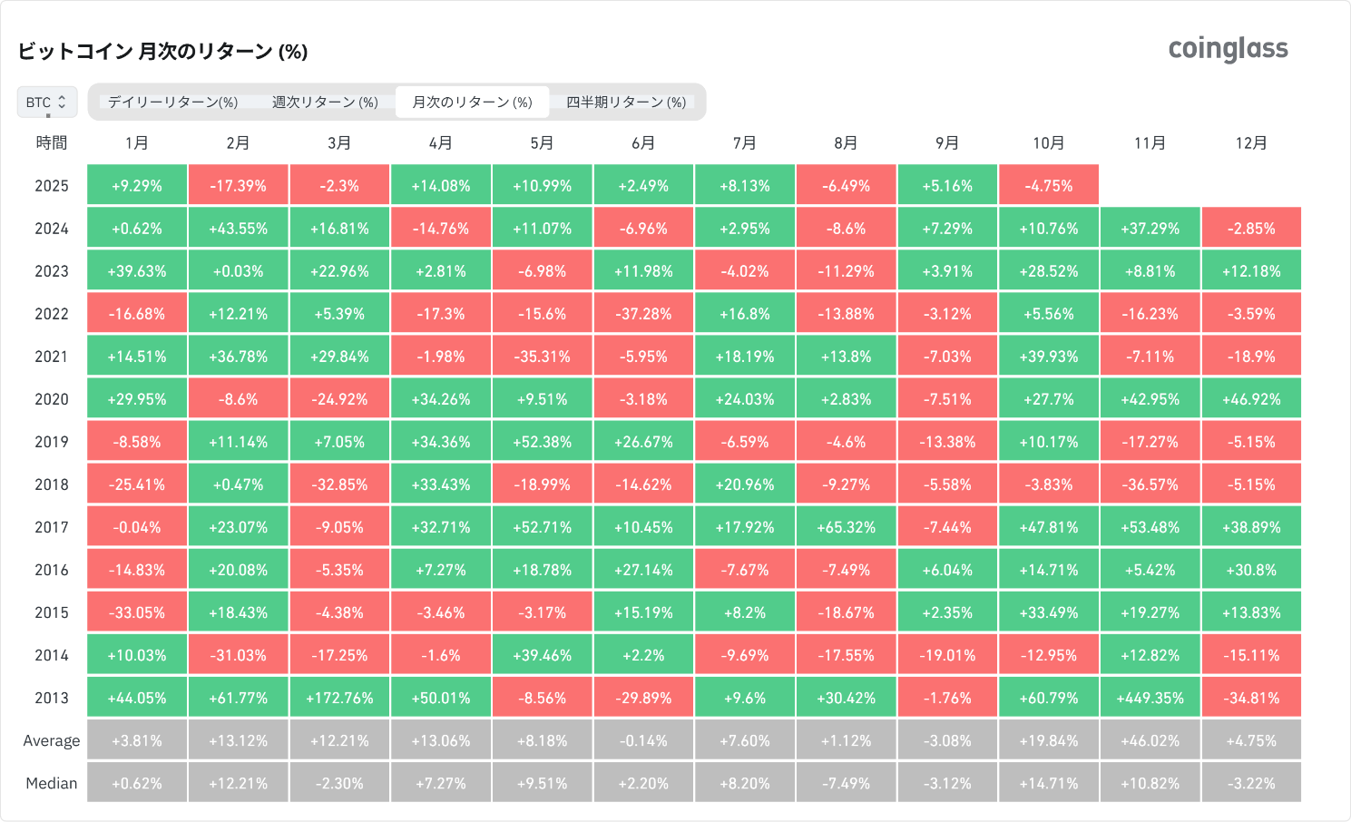
Task: Click the 時間 header cell
Action: [x=52, y=143]
